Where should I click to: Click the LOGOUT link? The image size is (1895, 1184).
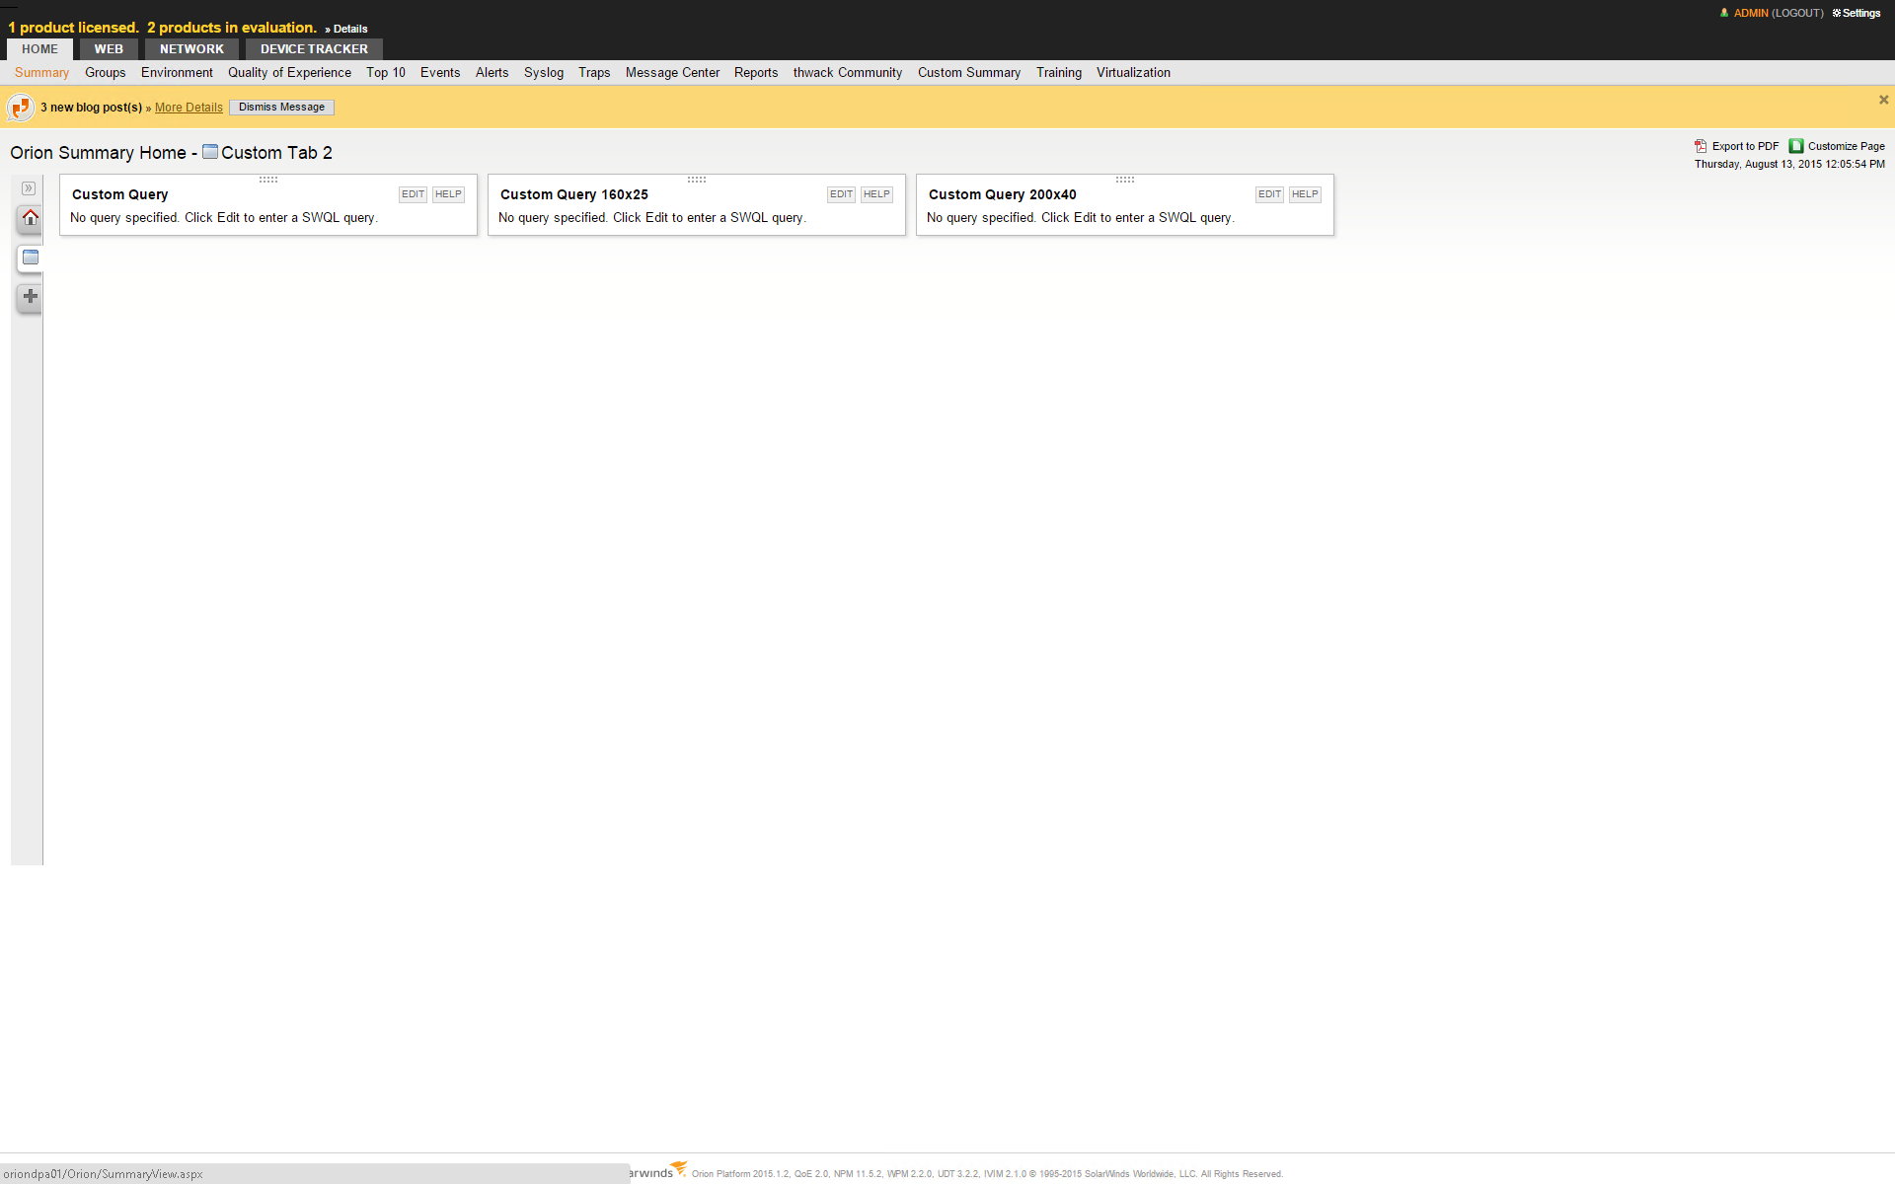click(x=1797, y=13)
